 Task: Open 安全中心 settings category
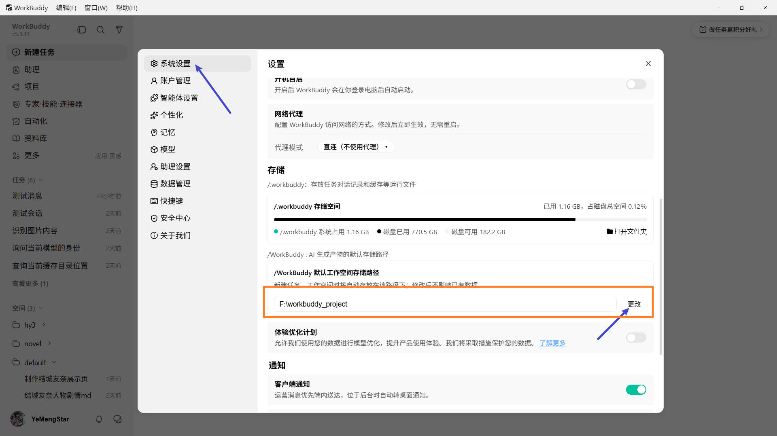pyautogui.click(x=197, y=218)
